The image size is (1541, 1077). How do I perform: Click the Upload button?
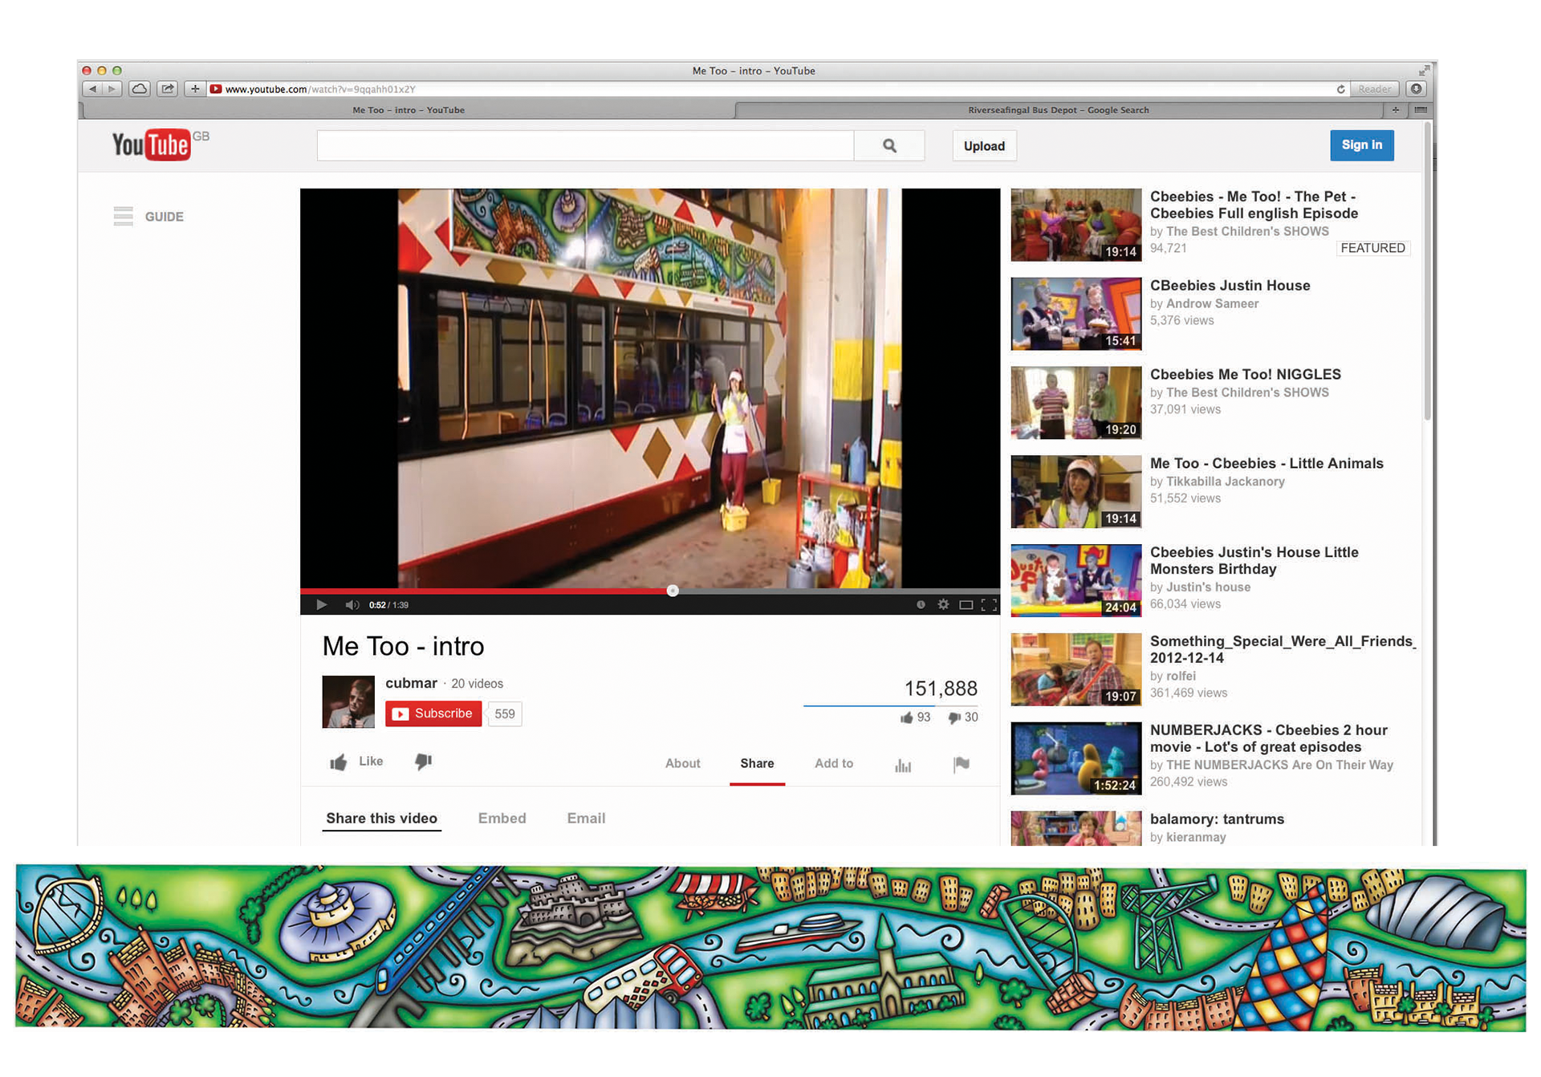984,146
